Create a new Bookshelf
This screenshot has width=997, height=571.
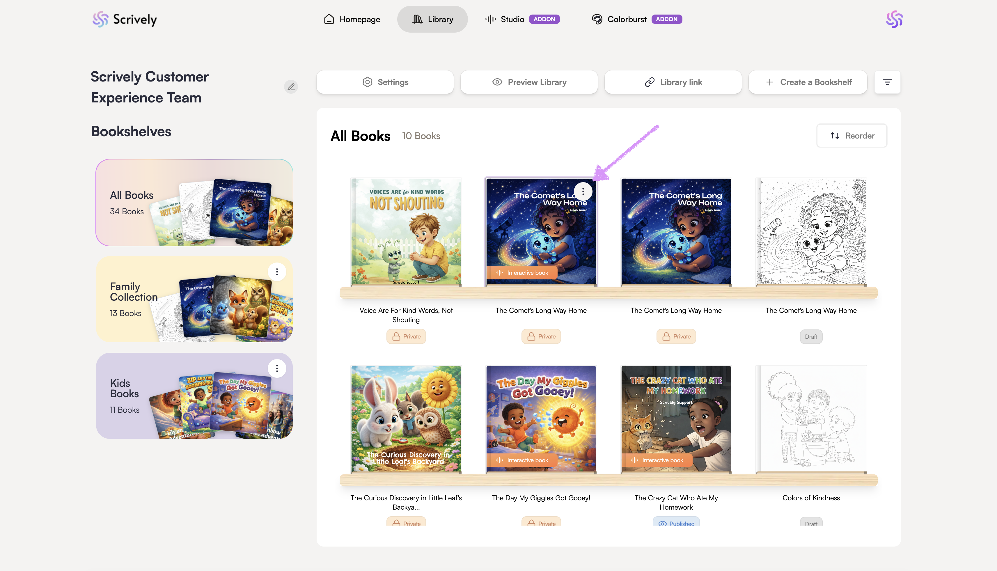(808, 82)
